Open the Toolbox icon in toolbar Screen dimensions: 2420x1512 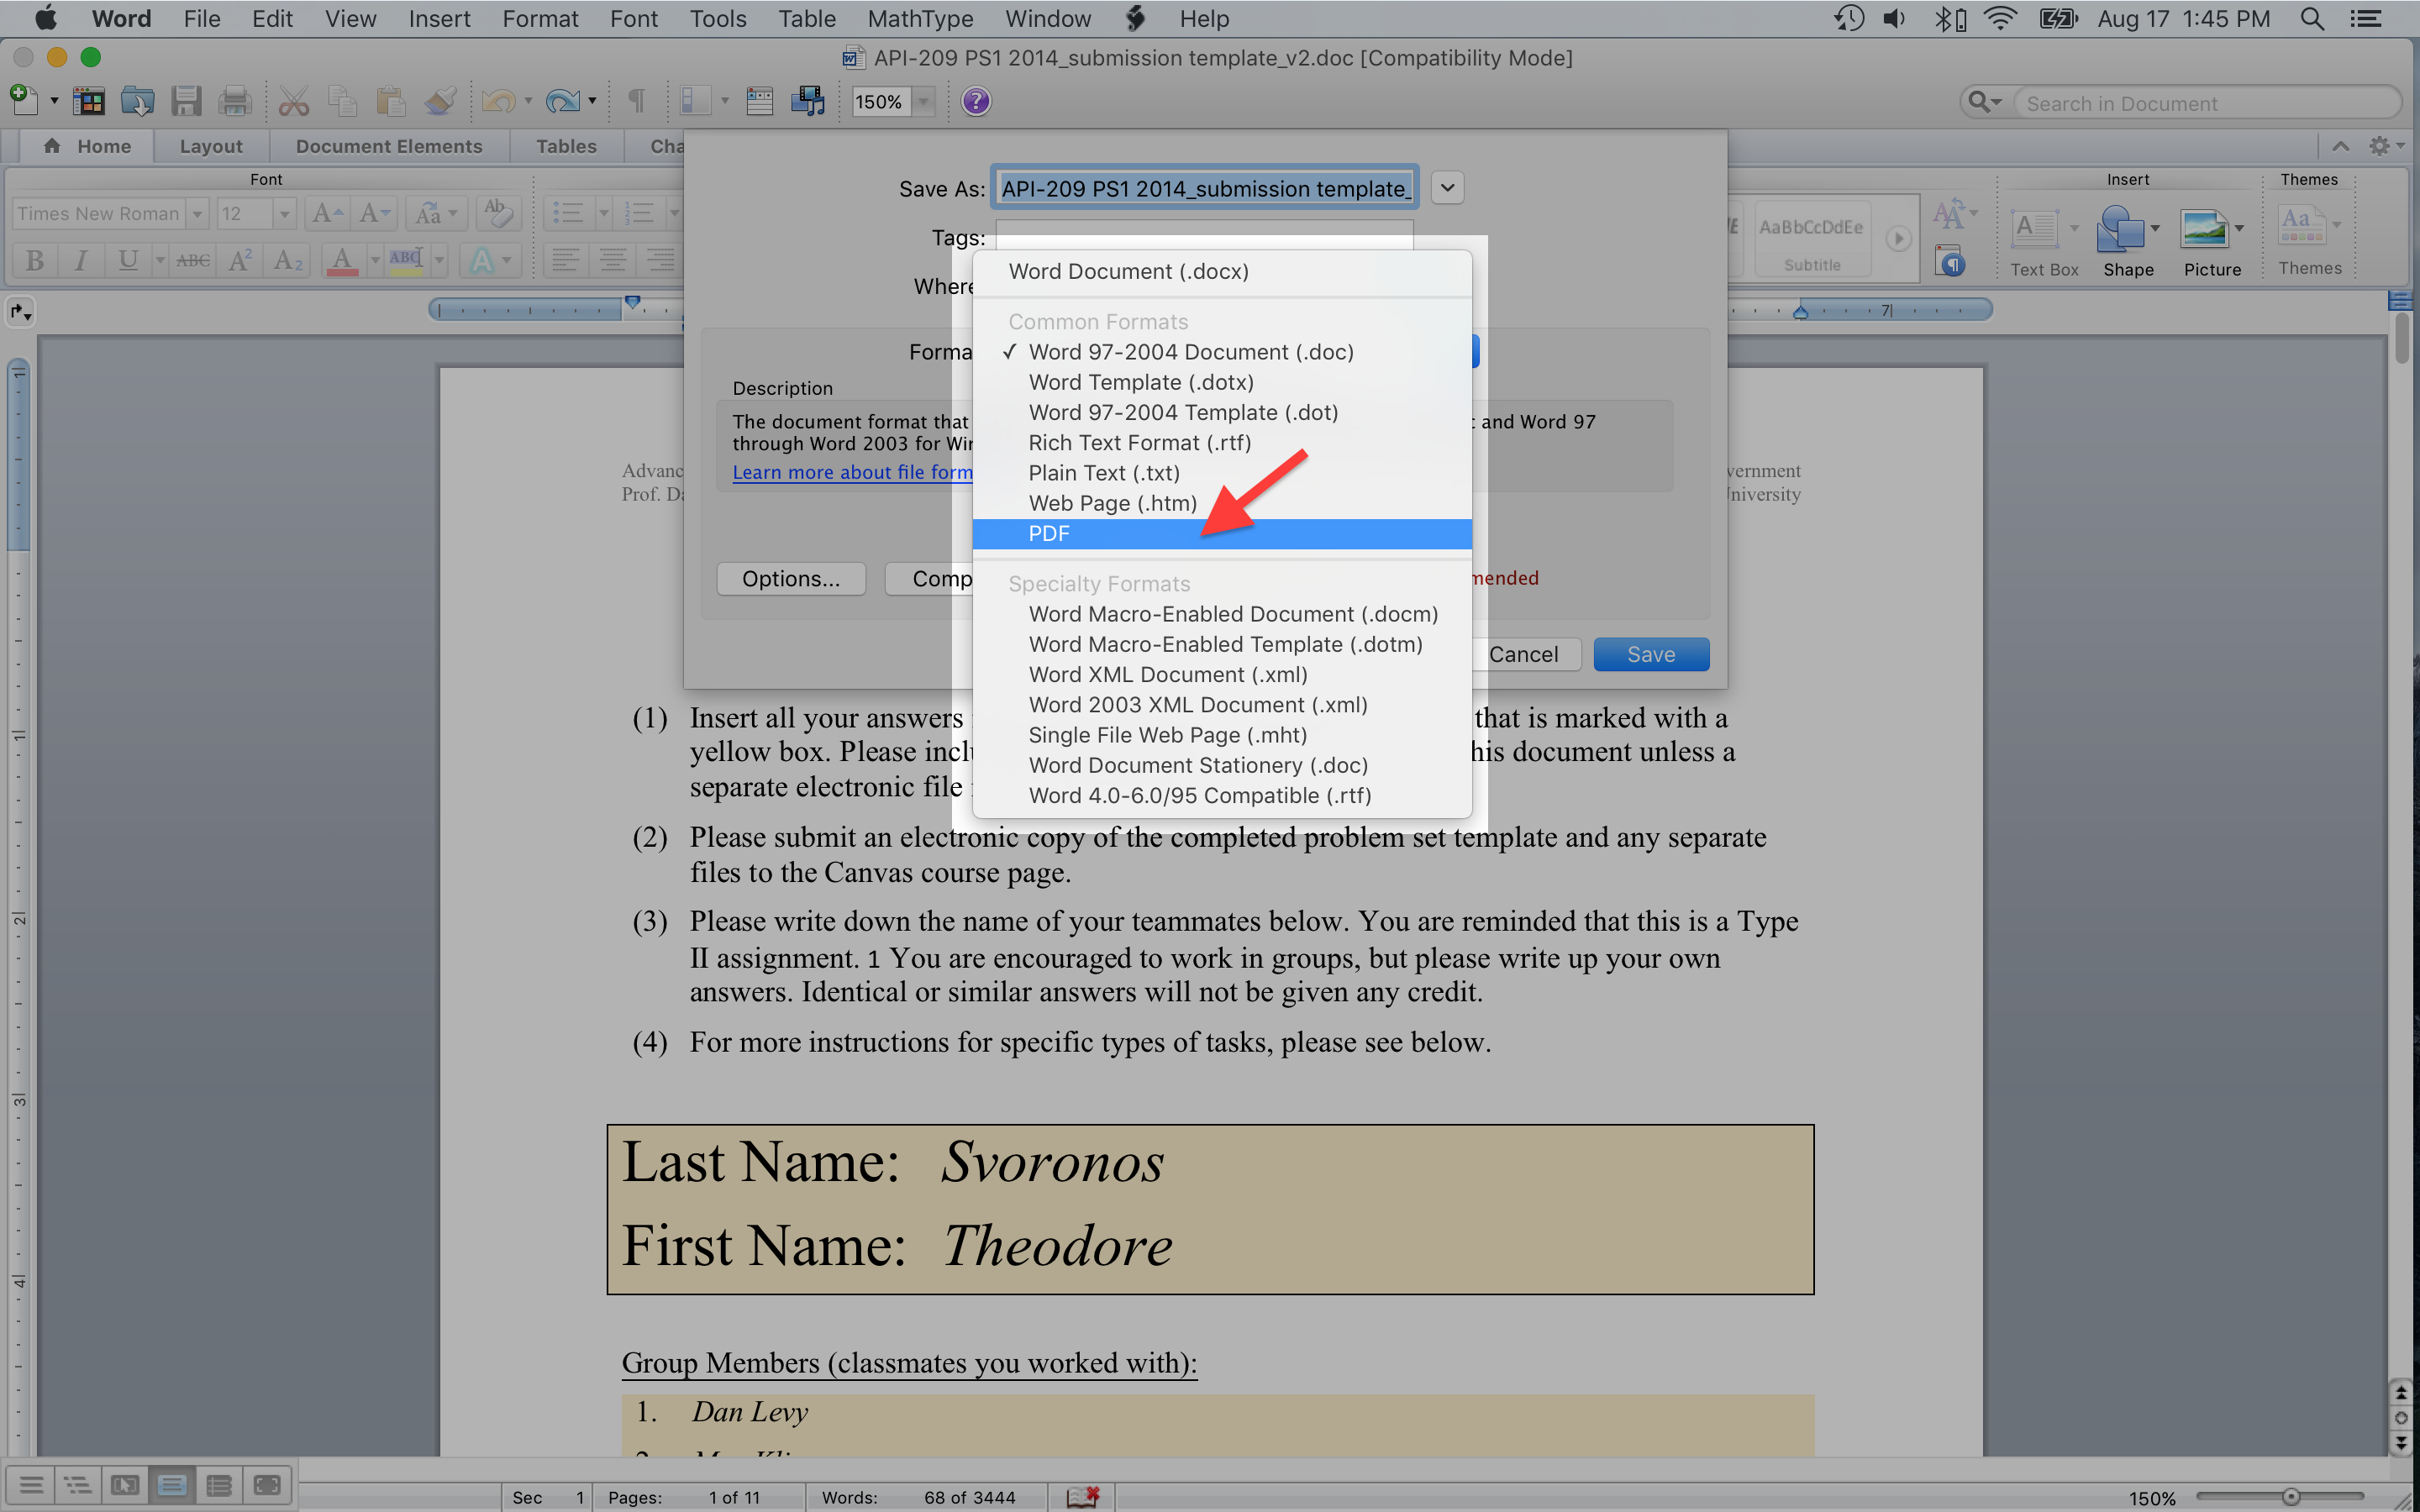tap(759, 101)
